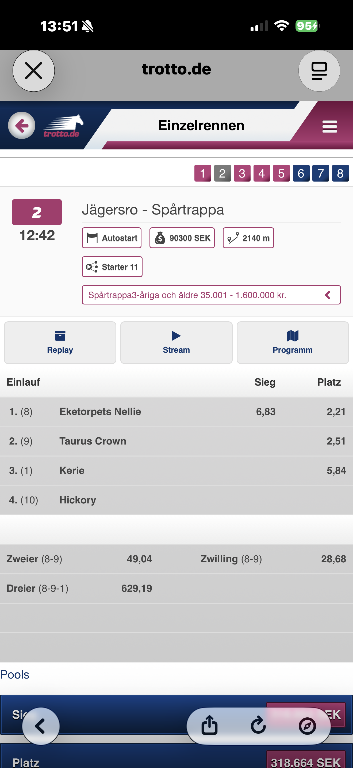Reload the page with refresh icon
Image resolution: width=353 pixels, height=768 pixels.
click(258, 725)
